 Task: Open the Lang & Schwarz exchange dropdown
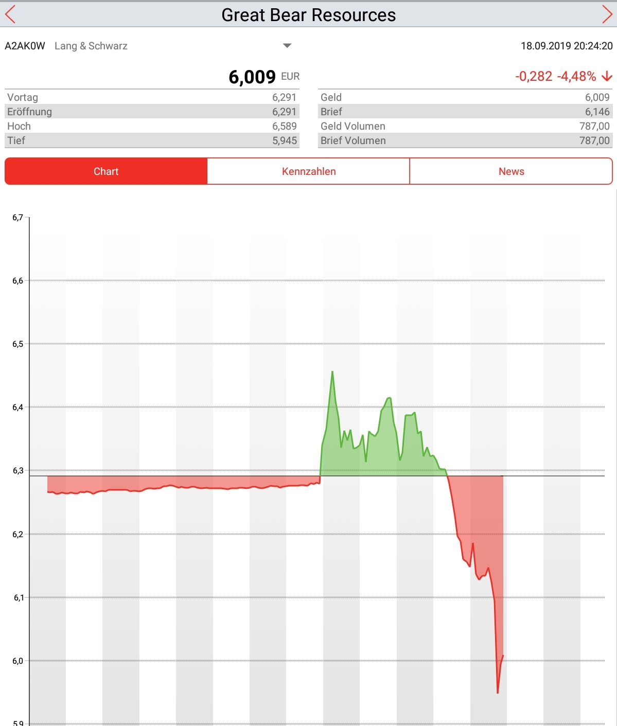pos(287,46)
